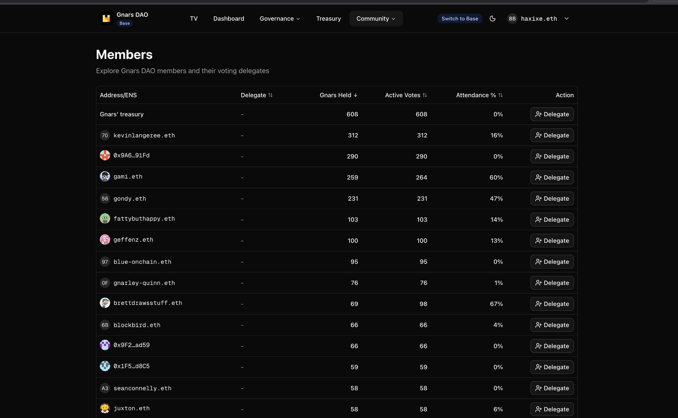Click the 0x9A6…91Fd red checkered avatar
The width and height of the screenshot is (678, 418).
tap(105, 155)
